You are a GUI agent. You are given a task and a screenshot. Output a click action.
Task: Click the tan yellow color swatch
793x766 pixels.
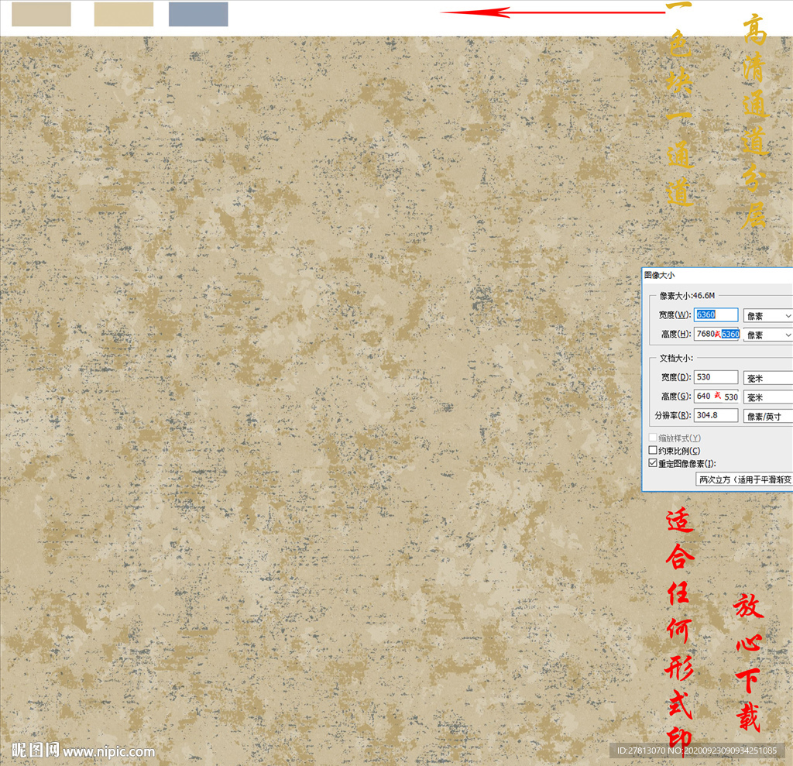[x=124, y=14]
